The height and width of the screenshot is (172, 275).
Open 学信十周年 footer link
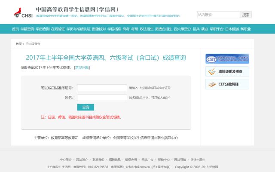198,160
